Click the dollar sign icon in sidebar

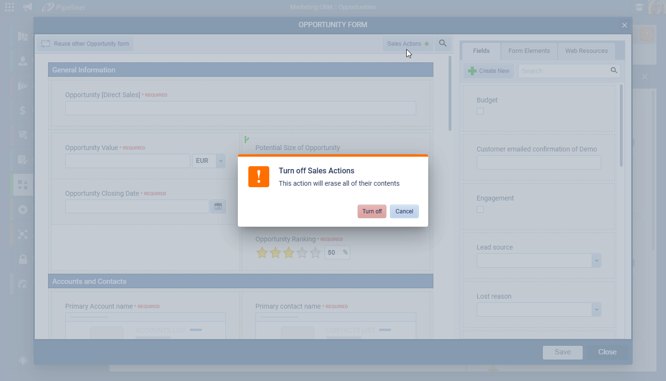pos(22,110)
